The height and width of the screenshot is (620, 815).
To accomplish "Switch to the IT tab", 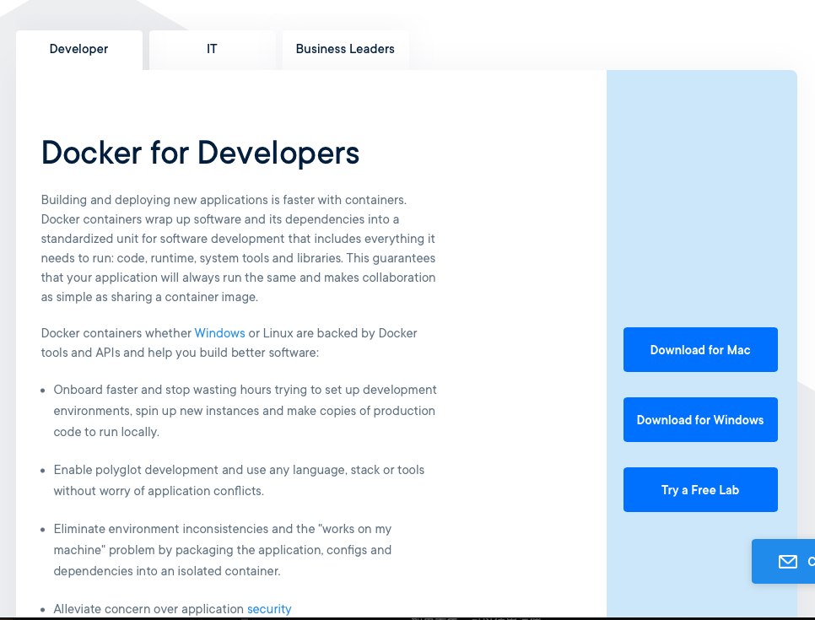I will [212, 50].
